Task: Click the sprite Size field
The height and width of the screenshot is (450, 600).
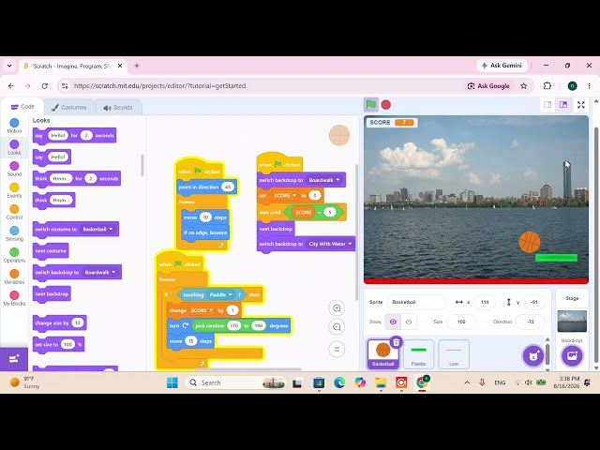Action: [x=461, y=322]
